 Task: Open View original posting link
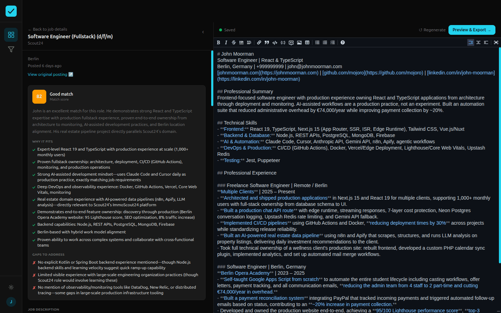point(48,74)
